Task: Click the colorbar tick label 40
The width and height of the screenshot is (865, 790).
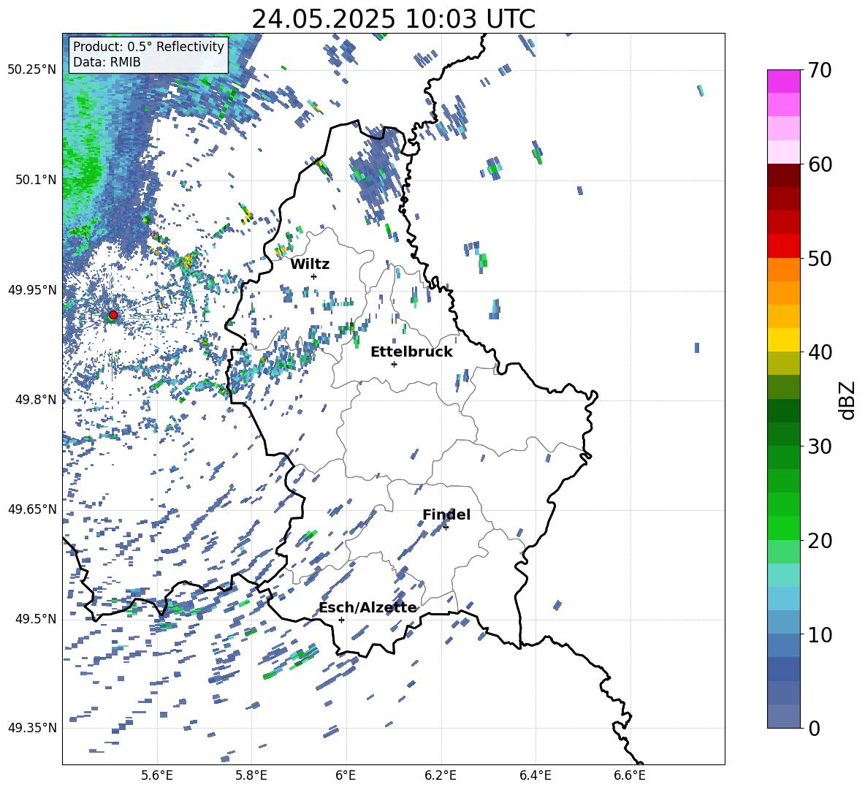Action: coord(820,352)
